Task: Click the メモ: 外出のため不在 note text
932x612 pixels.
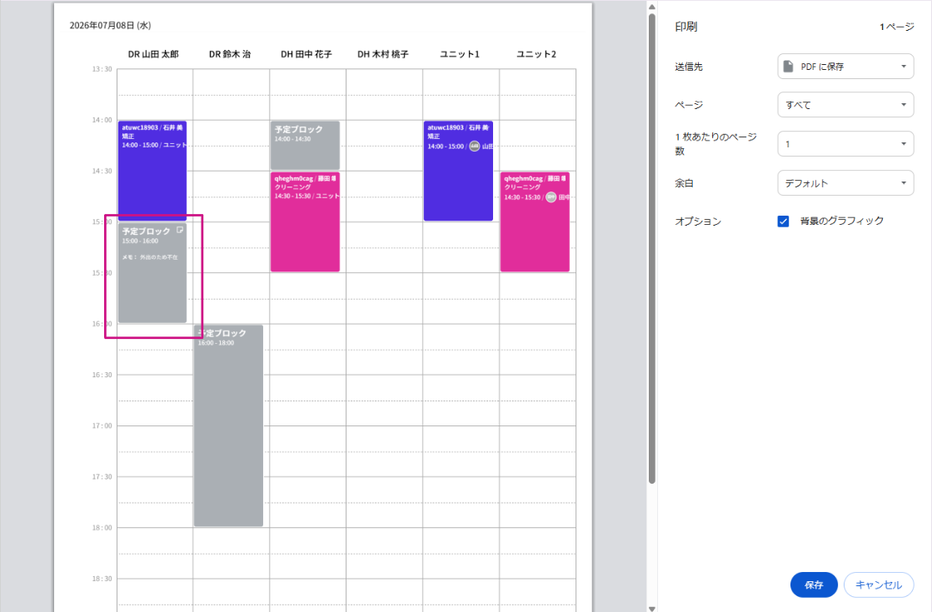Action: [x=150, y=257]
